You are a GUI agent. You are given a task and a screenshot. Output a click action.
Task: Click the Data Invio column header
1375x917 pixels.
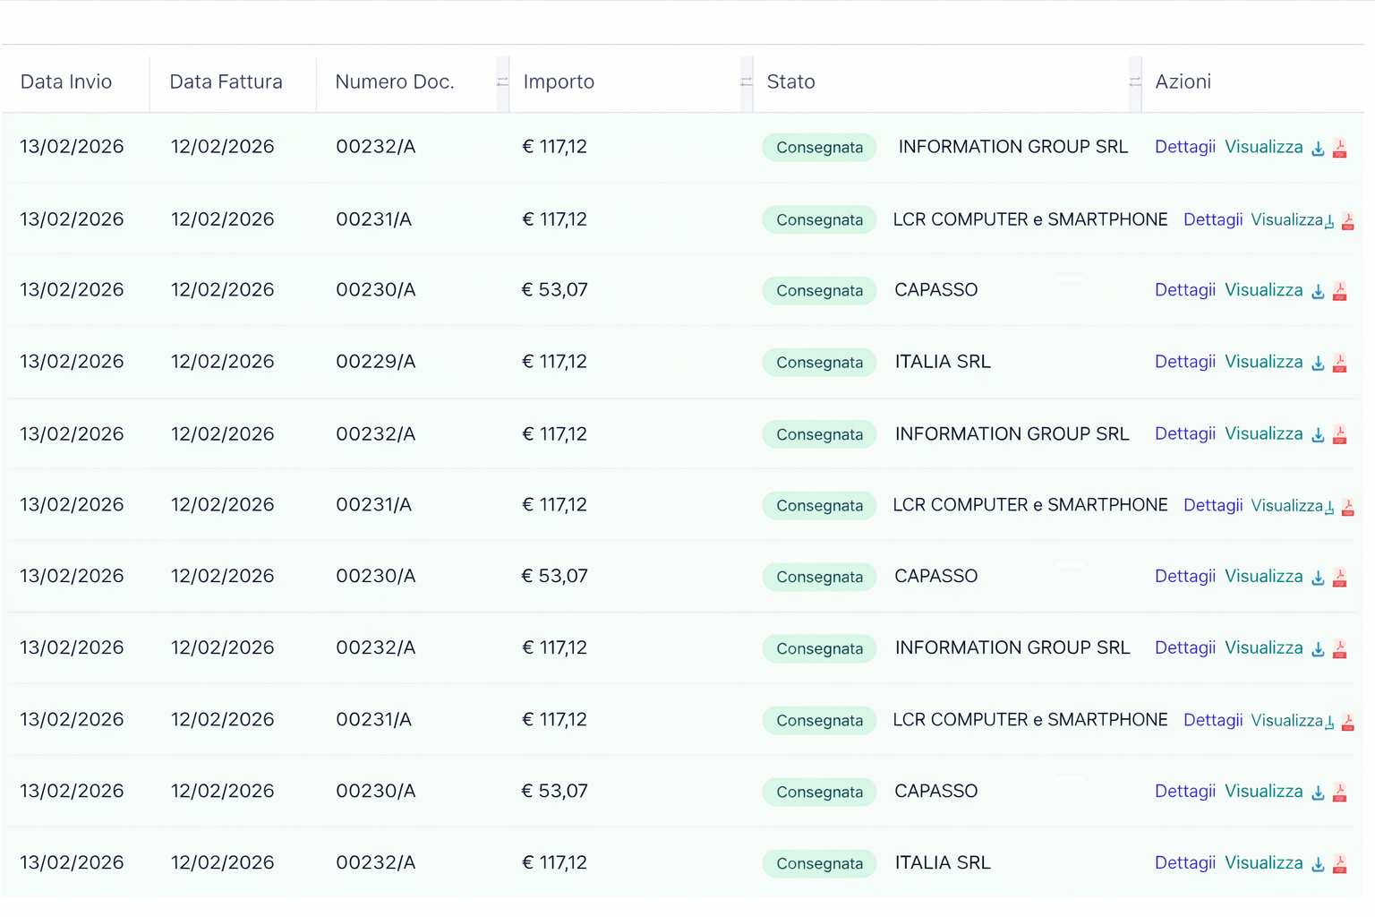pos(66,82)
